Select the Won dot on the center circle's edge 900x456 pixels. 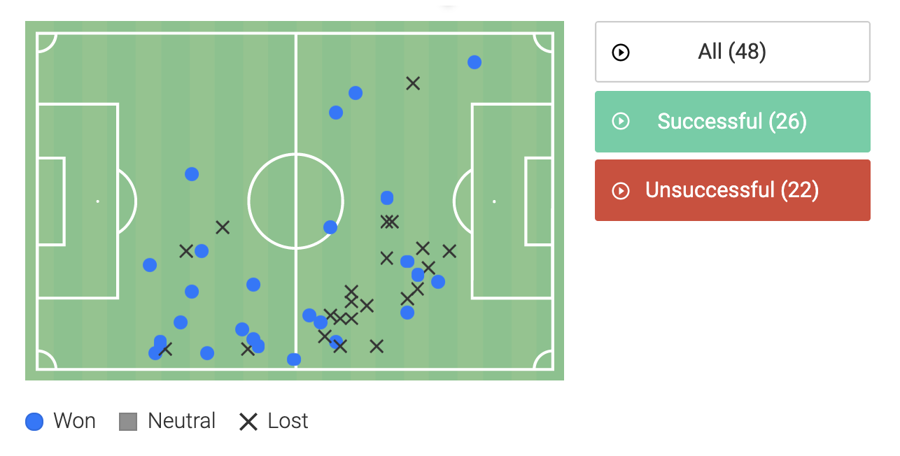330,227
